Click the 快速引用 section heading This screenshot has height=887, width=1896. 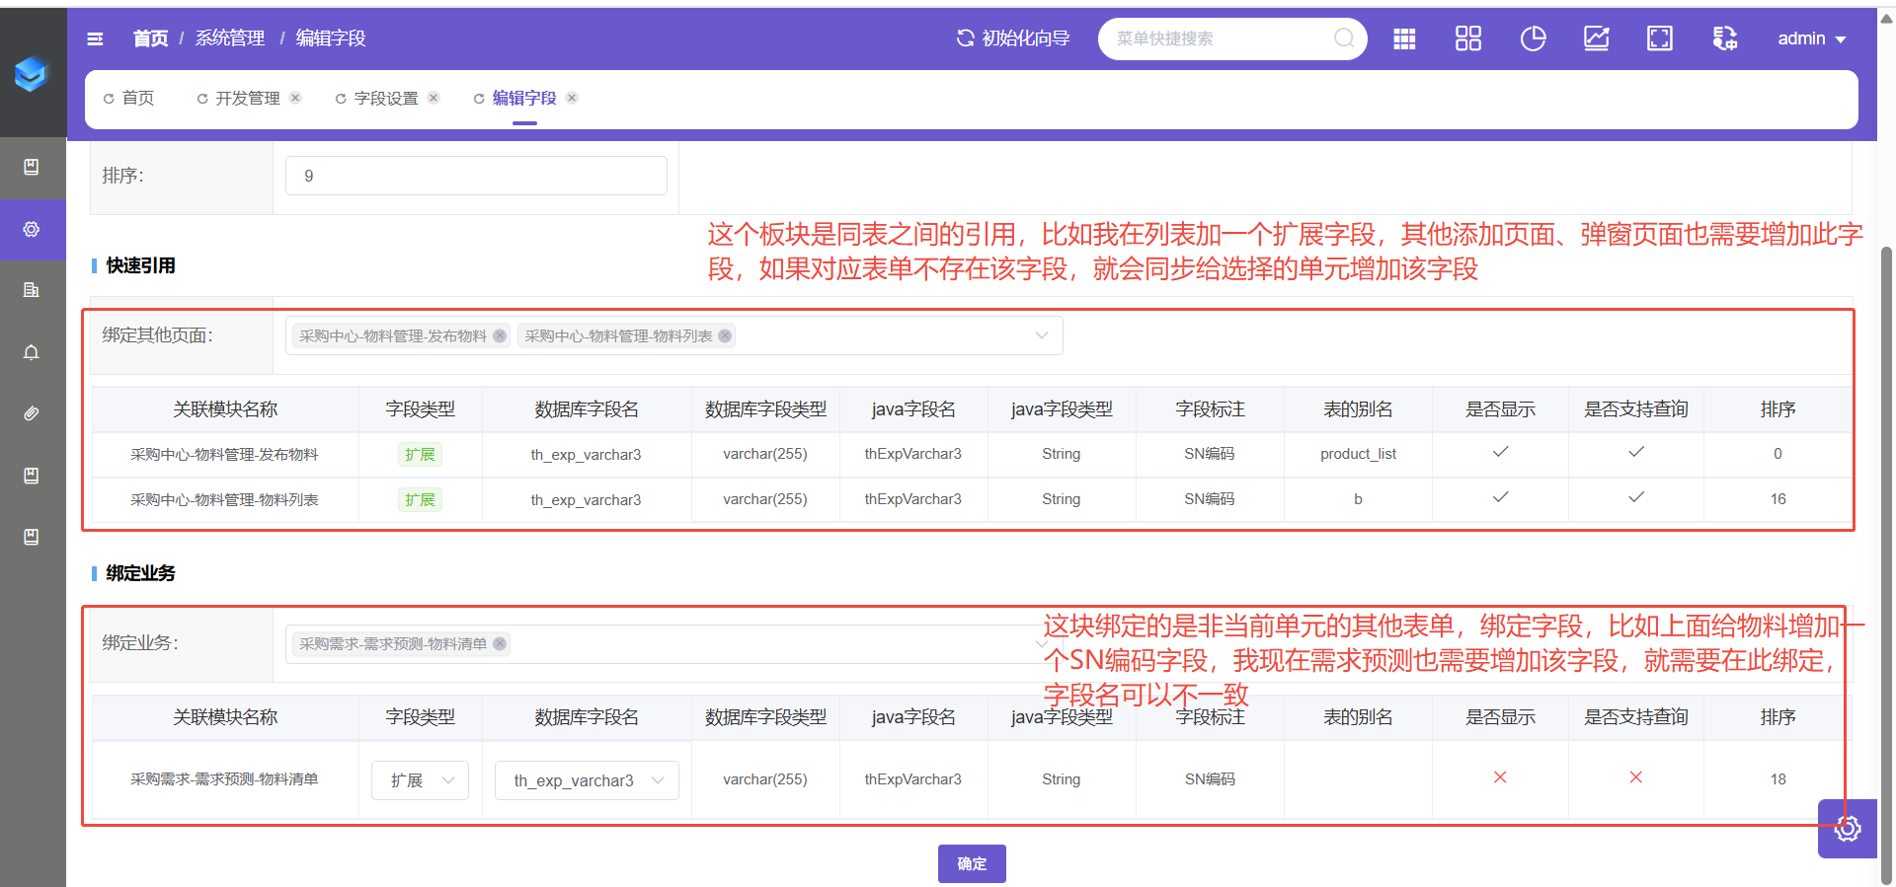pyautogui.click(x=140, y=265)
